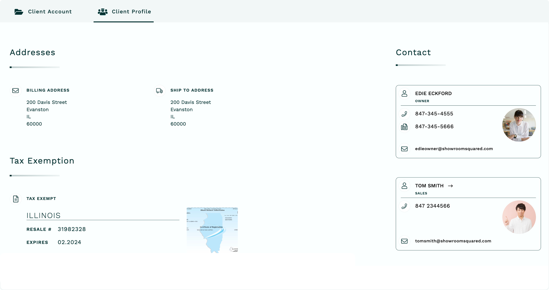Screen dimensions: 549x290
Task: Click the person icon above Edie Eckford's name
Action: click(405, 94)
